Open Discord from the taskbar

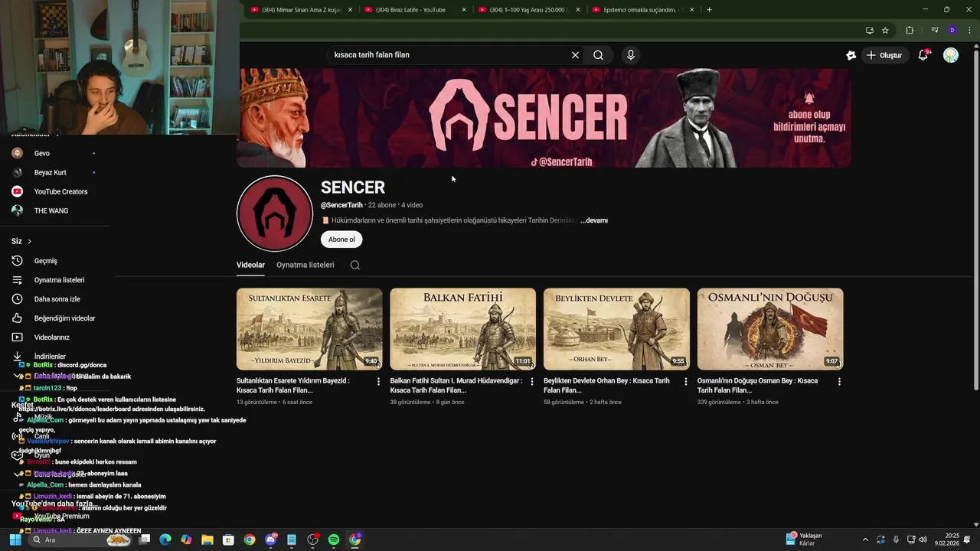[270, 540]
